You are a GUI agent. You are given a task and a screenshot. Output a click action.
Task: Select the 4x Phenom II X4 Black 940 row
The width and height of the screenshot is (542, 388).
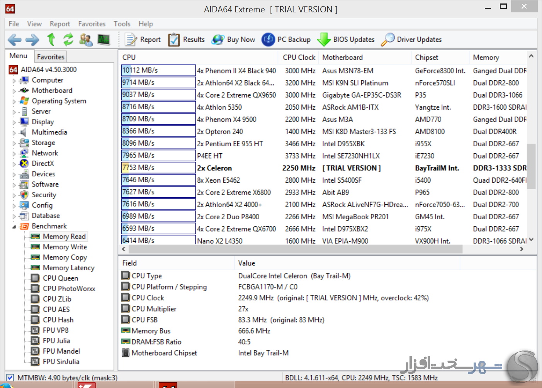point(324,71)
